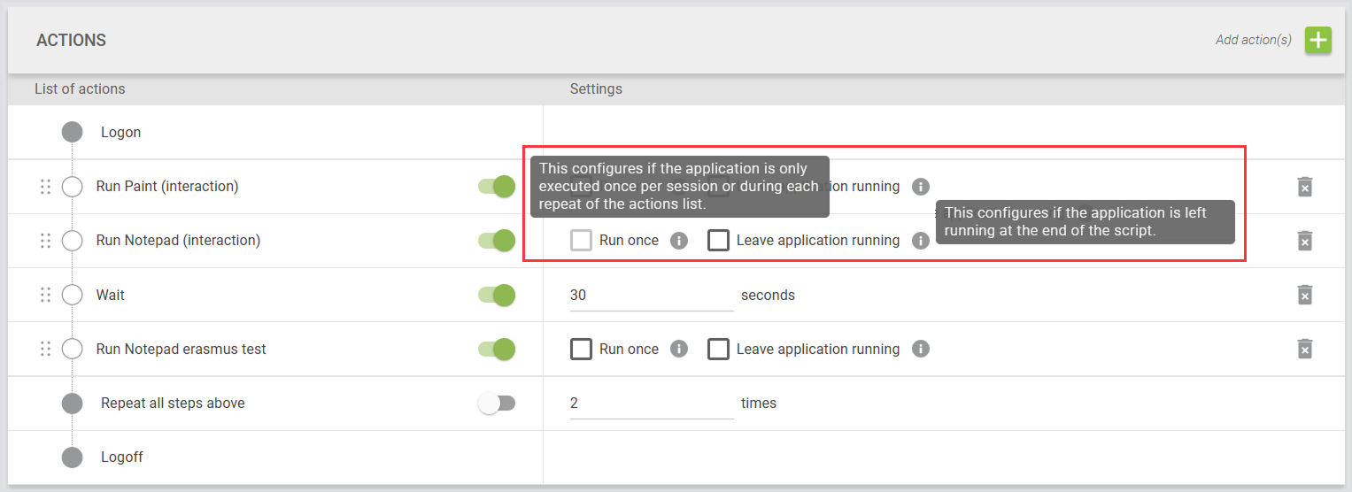Delete the Run Paint (interaction) action

pyautogui.click(x=1304, y=187)
